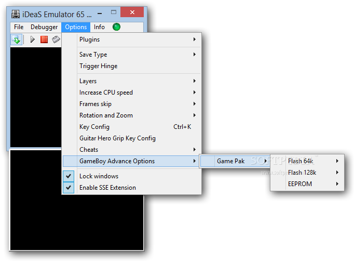Close the iDeaS Emulator window
This screenshot has width=355, height=262.
click(132, 12)
